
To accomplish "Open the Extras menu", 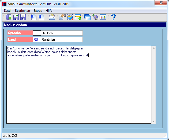I will click(x=38, y=11).
